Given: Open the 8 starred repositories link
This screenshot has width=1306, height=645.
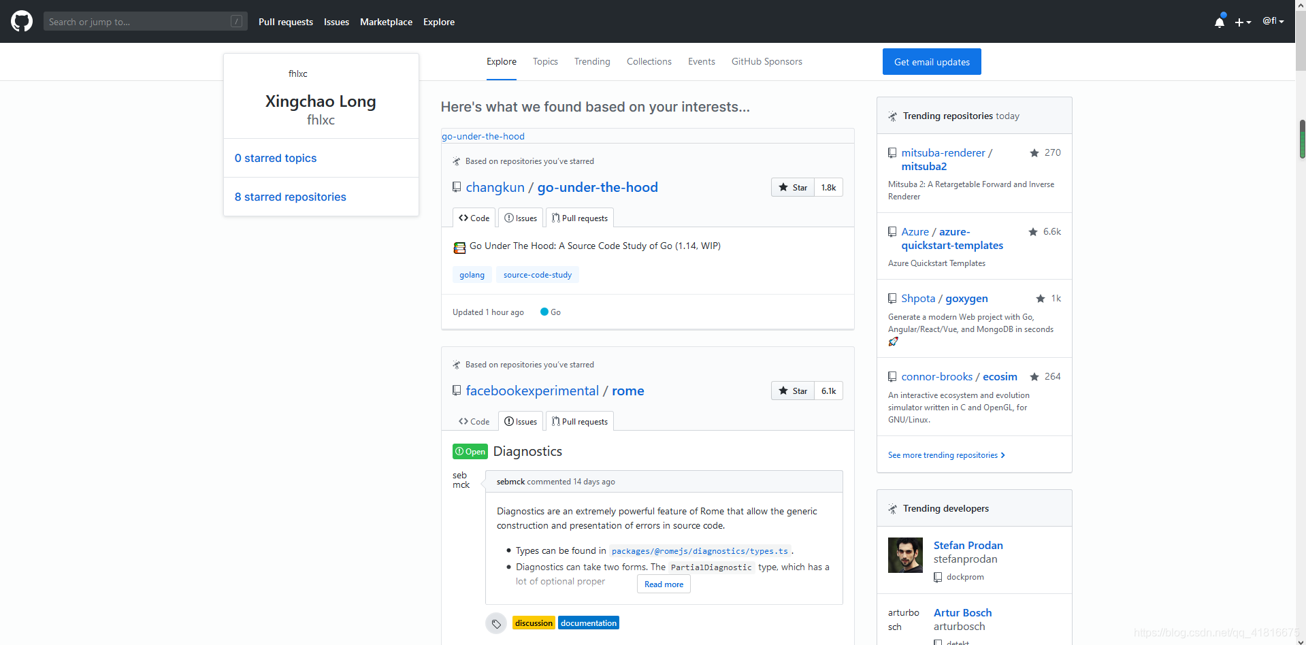Looking at the screenshot, I should (x=291, y=197).
